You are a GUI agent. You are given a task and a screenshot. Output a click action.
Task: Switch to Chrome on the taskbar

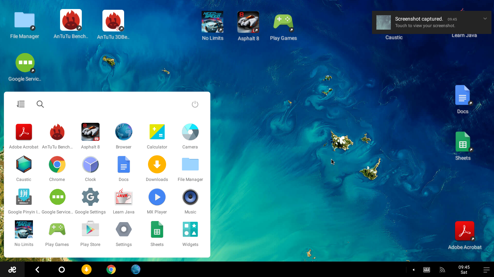point(111,269)
